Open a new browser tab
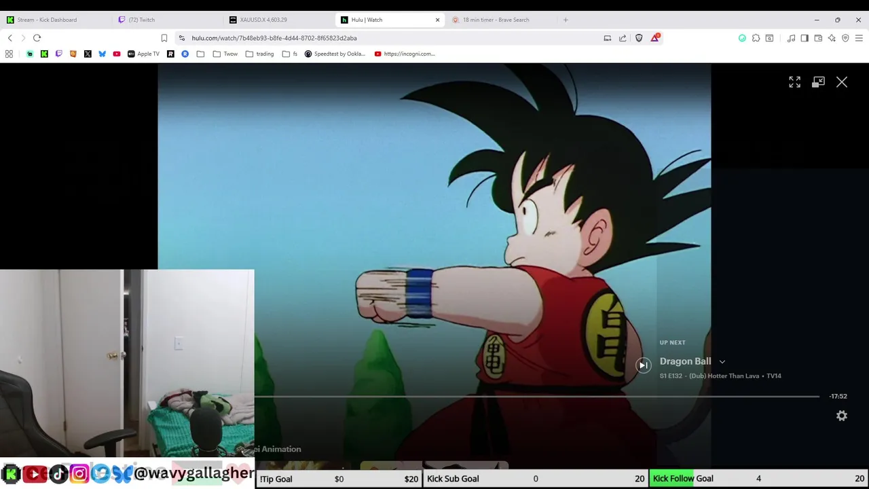 coord(566,20)
